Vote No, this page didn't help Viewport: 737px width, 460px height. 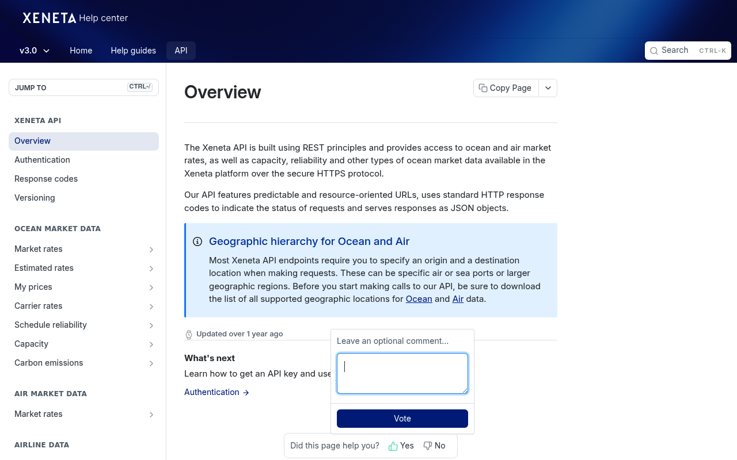[x=435, y=446]
